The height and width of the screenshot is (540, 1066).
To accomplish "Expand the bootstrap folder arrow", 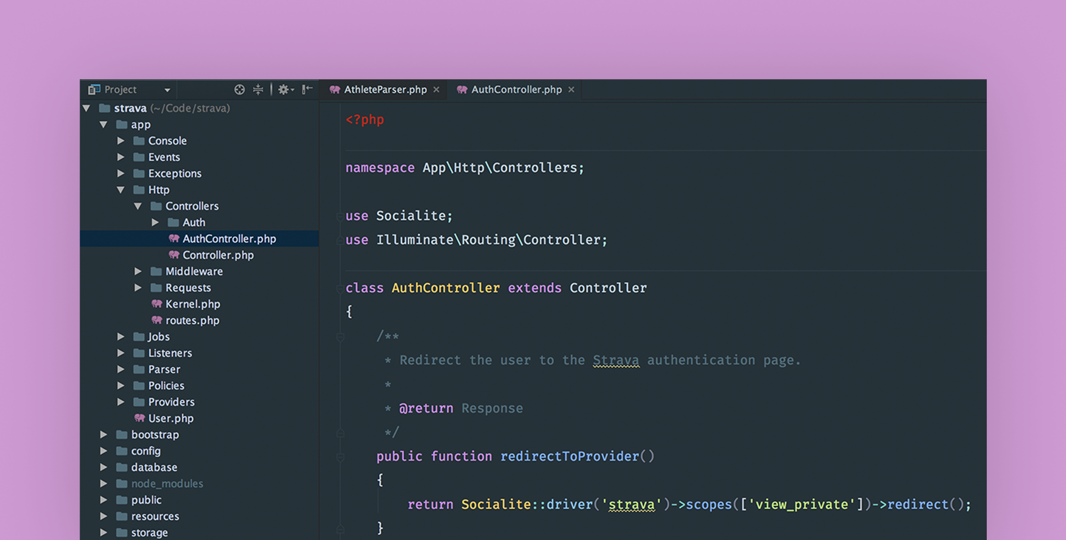I will [104, 434].
